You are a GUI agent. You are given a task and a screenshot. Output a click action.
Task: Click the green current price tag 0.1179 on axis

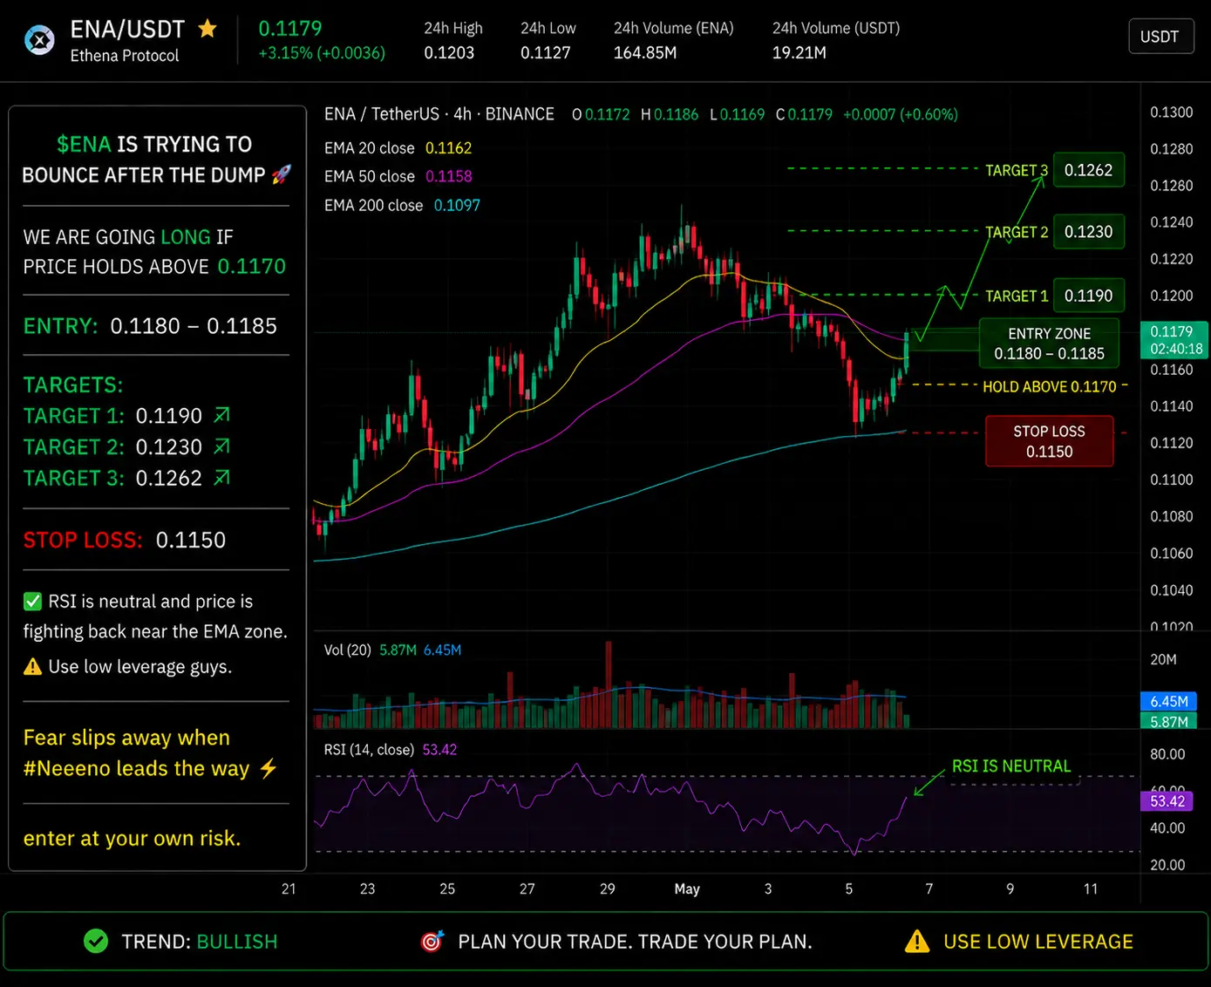[1174, 340]
